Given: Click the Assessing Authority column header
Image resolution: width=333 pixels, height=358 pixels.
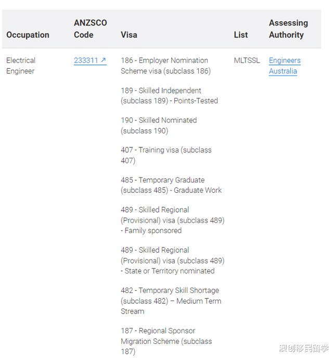Looking at the screenshot, I should (288, 29).
